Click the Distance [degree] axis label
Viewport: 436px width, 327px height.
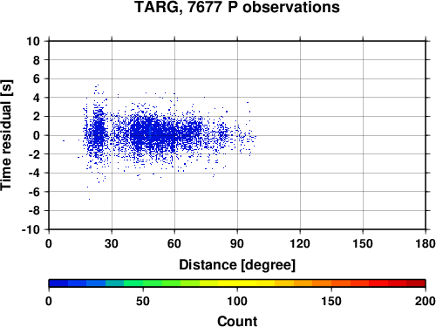237,265
